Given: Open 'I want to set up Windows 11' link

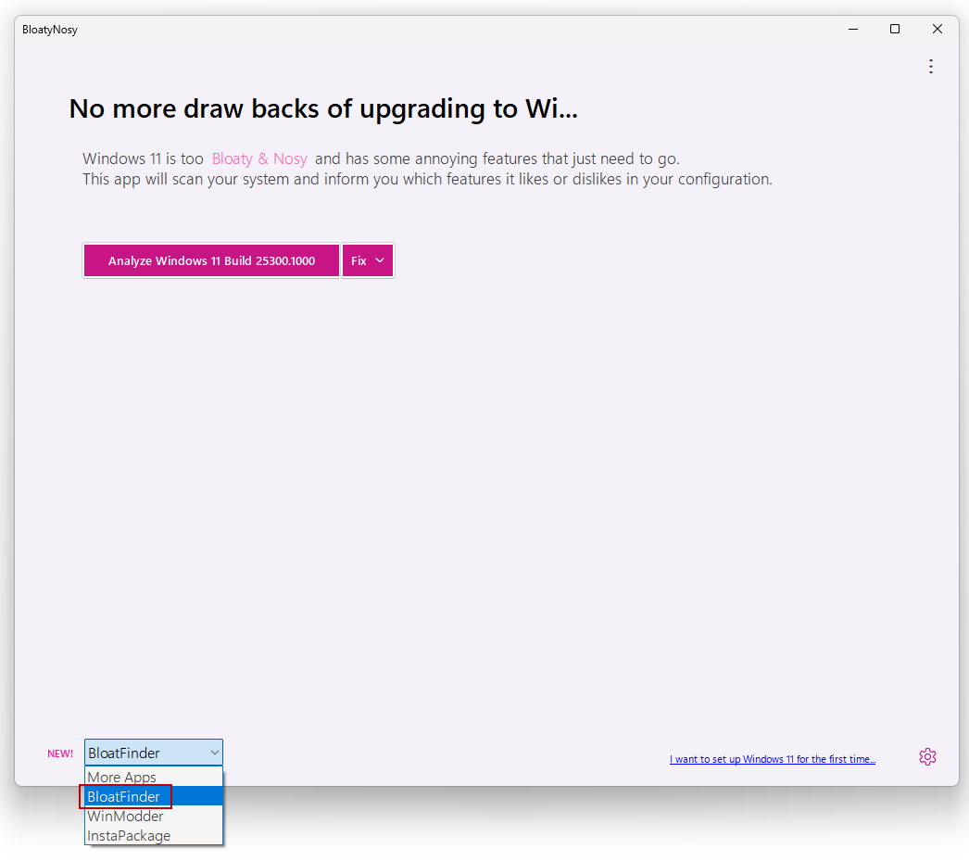Looking at the screenshot, I should pyautogui.click(x=772, y=759).
